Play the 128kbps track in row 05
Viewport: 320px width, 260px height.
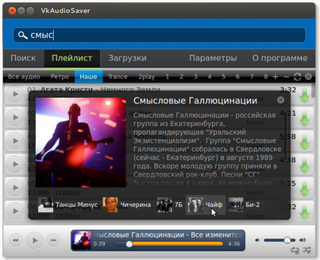[x=15, y=188]
